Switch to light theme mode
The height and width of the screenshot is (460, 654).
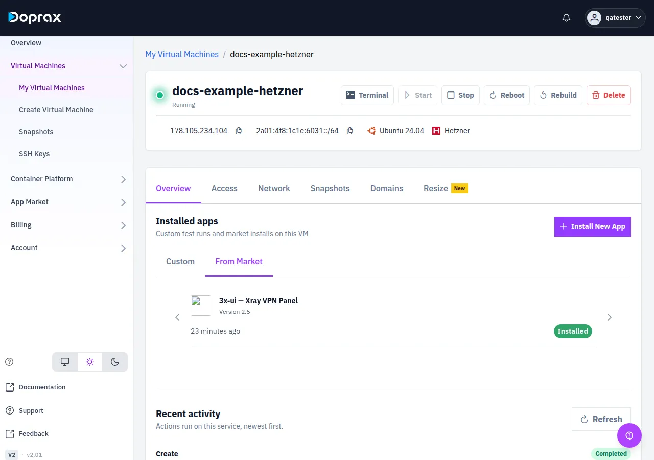point(90,362)
